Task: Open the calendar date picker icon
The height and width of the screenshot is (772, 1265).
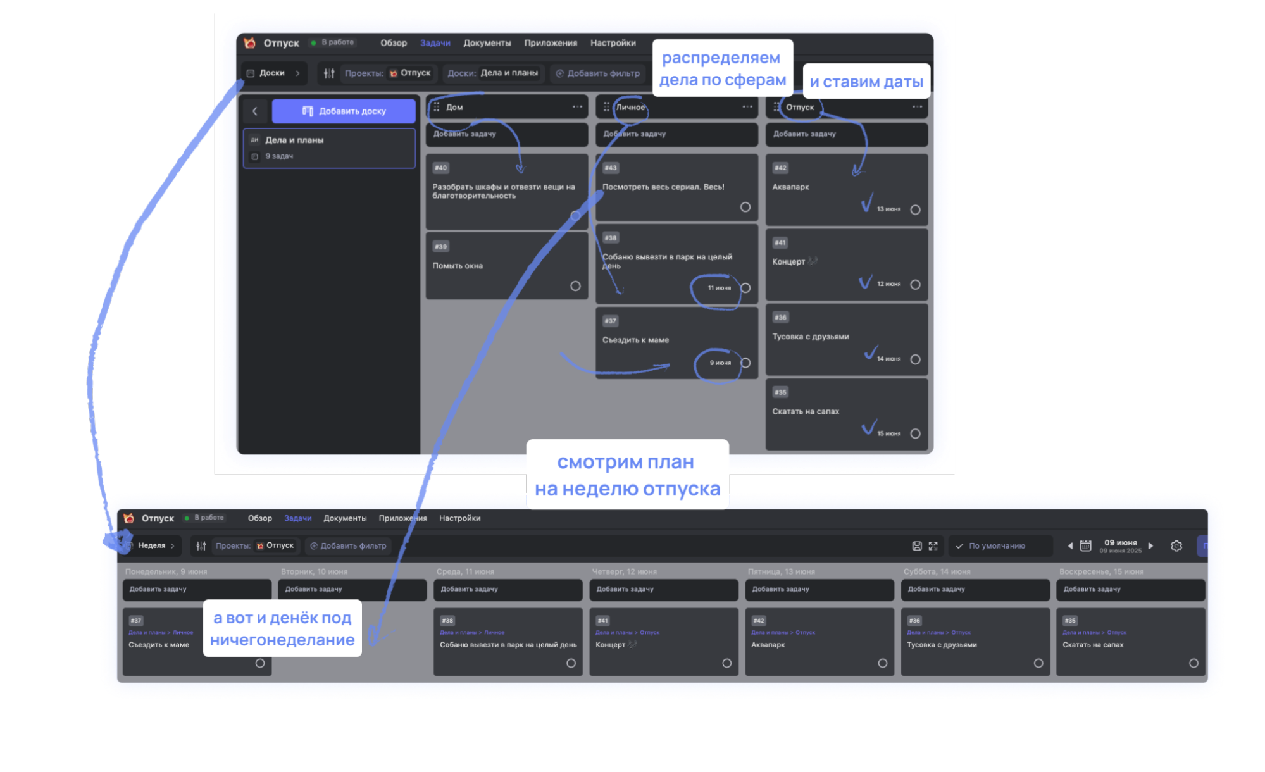Action: point(1085,545)
